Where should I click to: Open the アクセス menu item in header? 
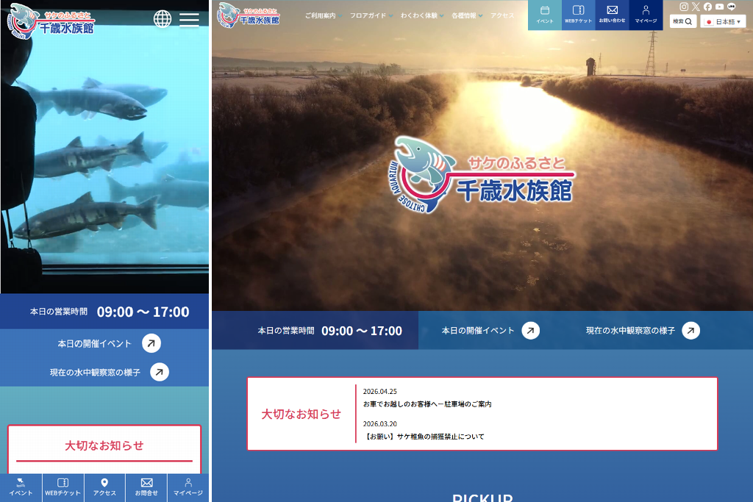[502, 15]
